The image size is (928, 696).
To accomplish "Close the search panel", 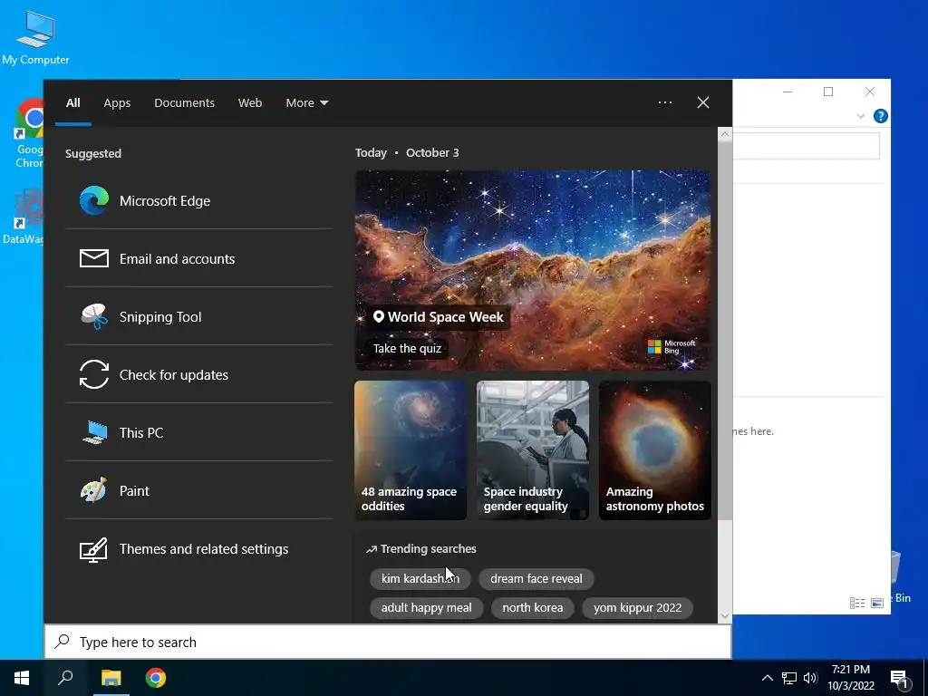I will (x=703, y=102).
